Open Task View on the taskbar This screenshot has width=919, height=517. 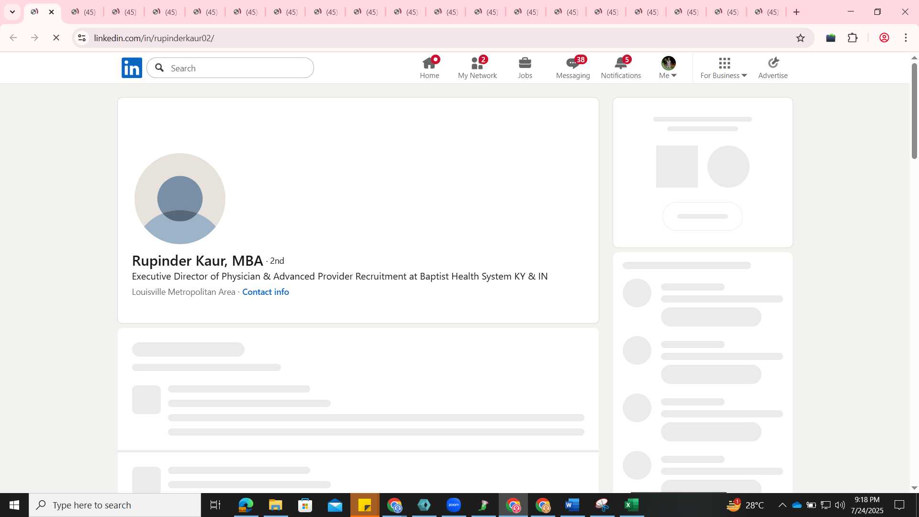tap(215, 505)
